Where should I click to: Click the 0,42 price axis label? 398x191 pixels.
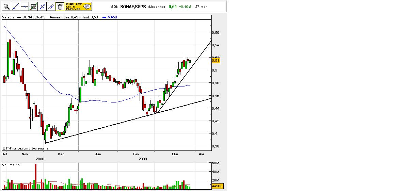tap(215, 121)
